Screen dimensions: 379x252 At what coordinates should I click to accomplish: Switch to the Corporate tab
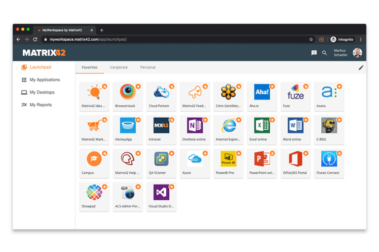pos(118,67)
